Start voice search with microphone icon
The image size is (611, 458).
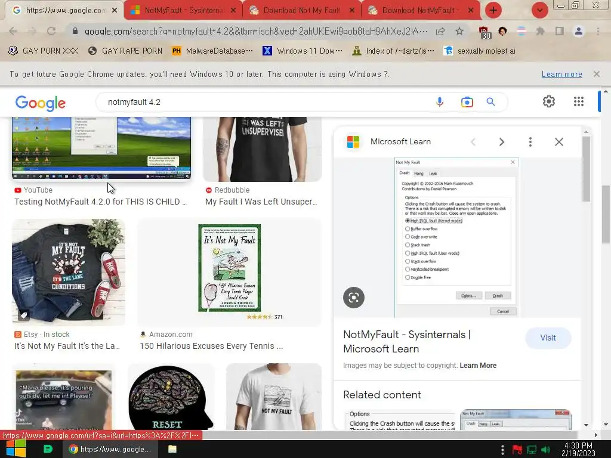pos(440,102)
